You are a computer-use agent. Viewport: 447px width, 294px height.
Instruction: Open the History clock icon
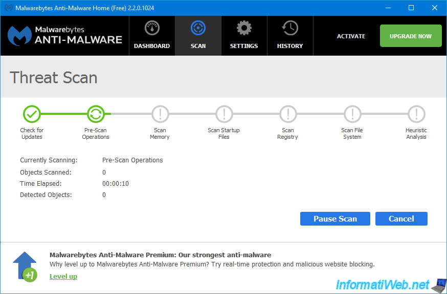[x=290, y=29]
